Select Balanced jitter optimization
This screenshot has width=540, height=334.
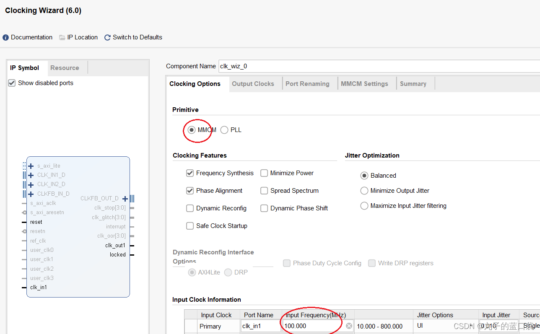(364, 176)
